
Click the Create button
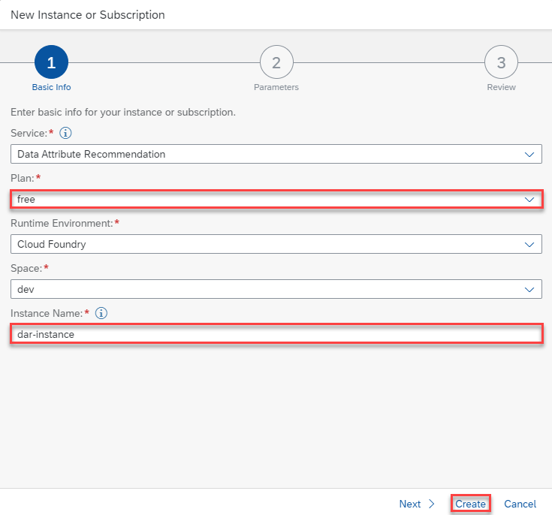tap(470, 504)
